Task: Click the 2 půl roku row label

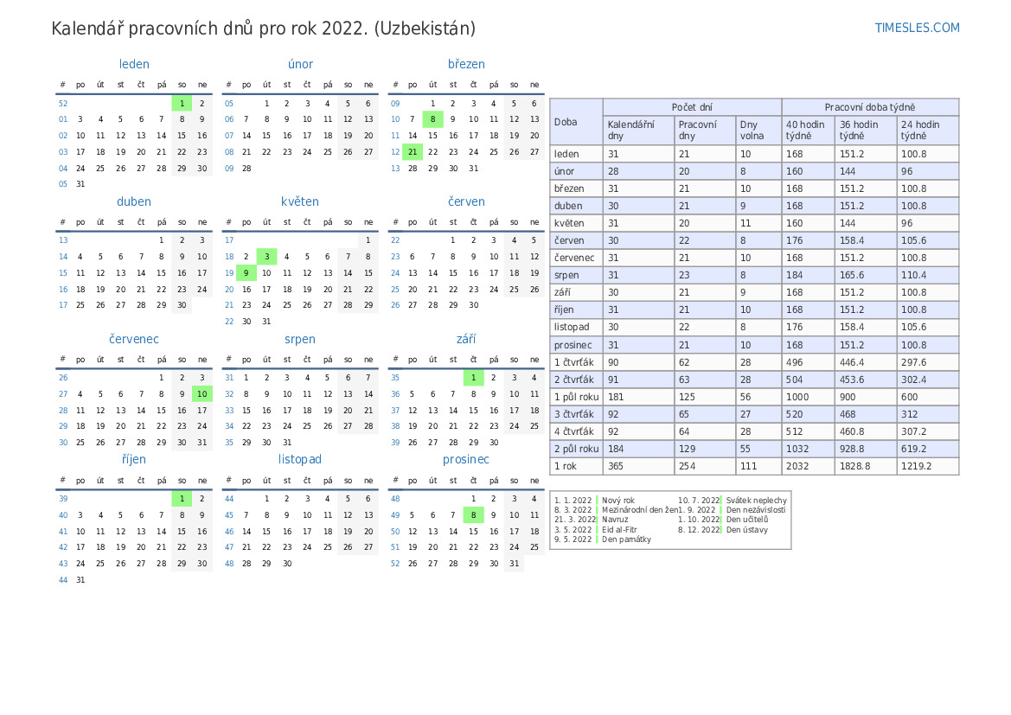Action: pyautogui.click(x=577, y=449)
